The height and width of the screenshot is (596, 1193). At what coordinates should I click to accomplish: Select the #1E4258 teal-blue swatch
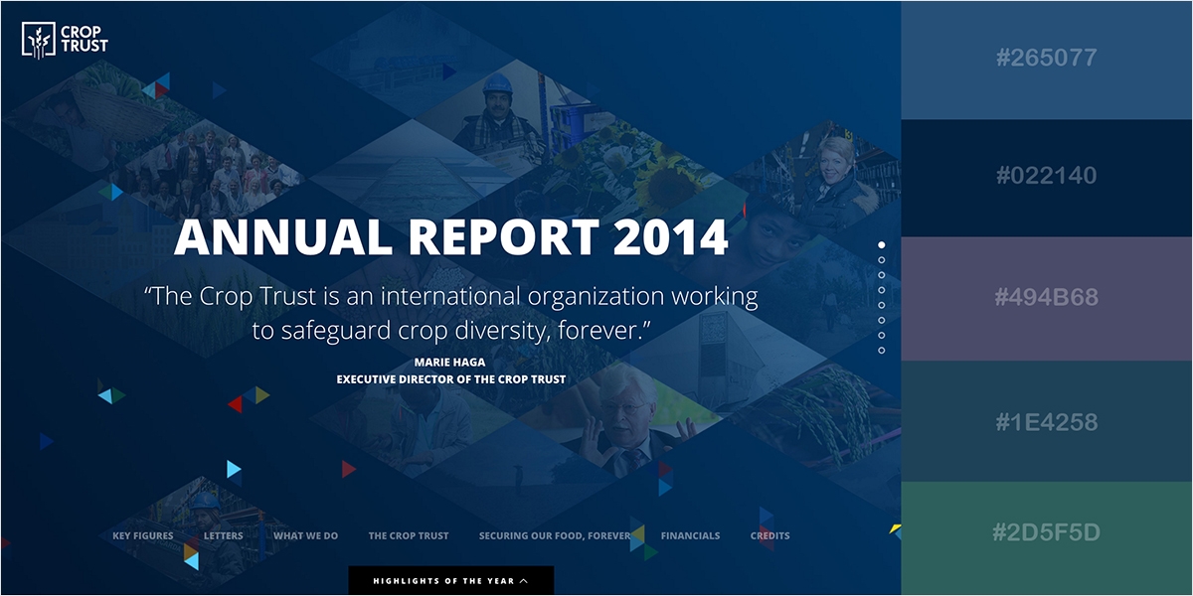tap(1046, 422)
